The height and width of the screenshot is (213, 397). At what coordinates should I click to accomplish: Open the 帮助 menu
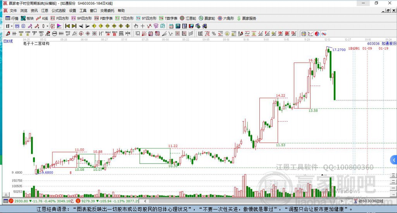point(121,10)
